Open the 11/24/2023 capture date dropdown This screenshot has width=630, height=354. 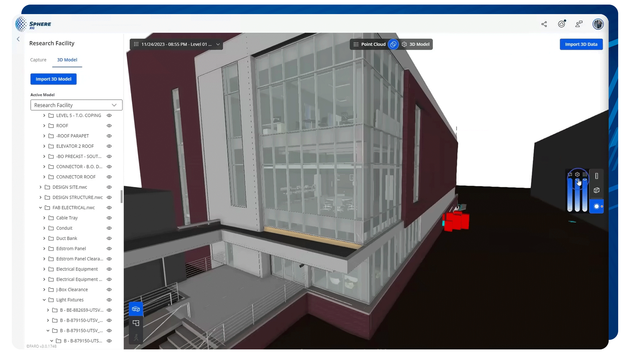176,44
